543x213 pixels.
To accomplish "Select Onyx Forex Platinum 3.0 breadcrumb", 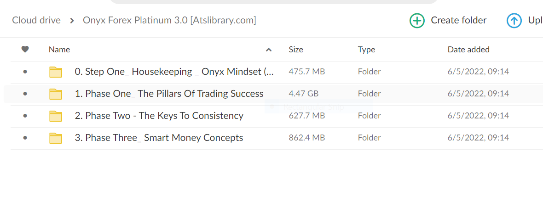I will click(x=169, y=20).
